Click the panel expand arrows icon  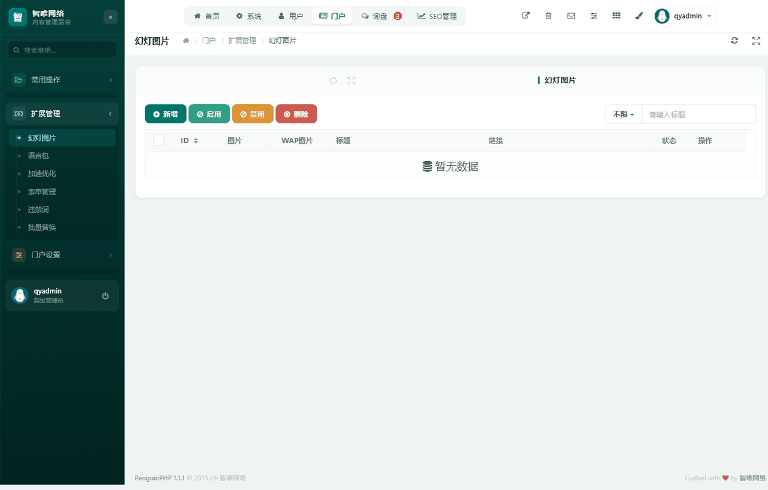point(352,81)
